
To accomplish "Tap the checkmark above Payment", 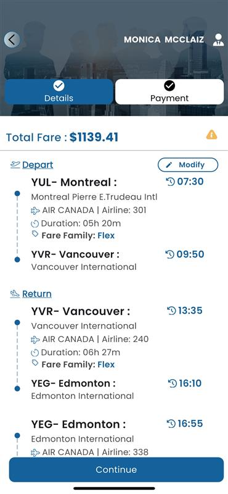I will click(x=169, y=85).
